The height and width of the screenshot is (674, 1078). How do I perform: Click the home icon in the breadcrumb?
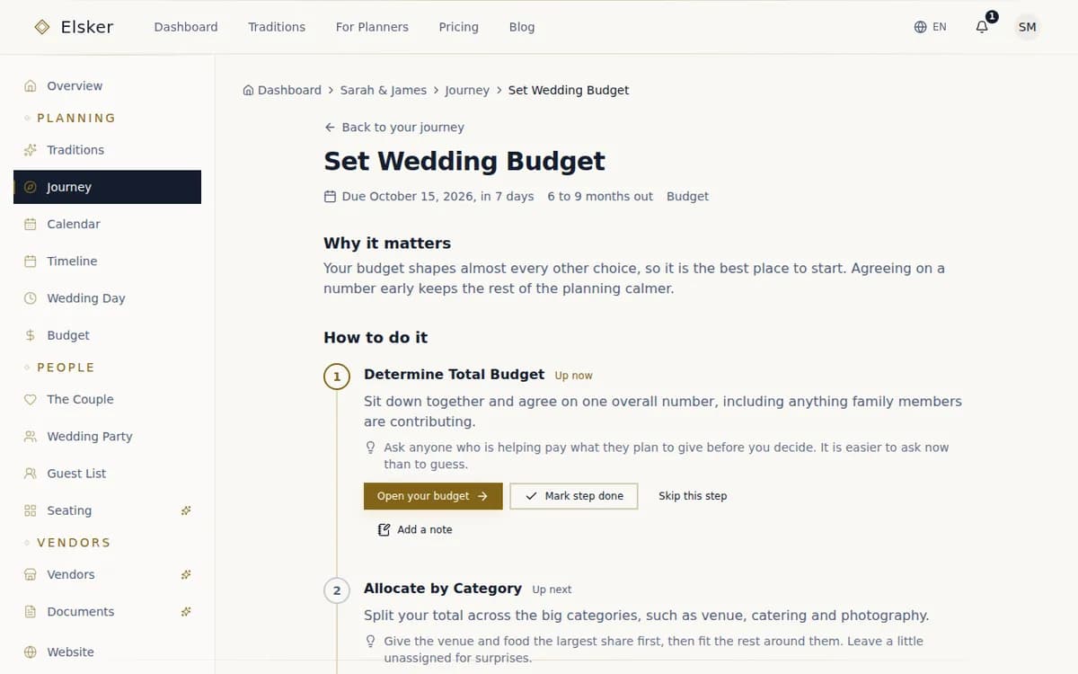pyautogui.click(x=248, y=90)
